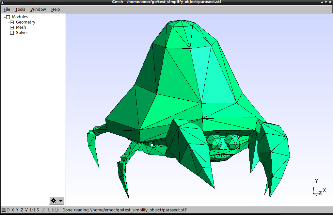Step backward one frame in animation controls
The image size is (333, 215).
[x=48, y=210]
